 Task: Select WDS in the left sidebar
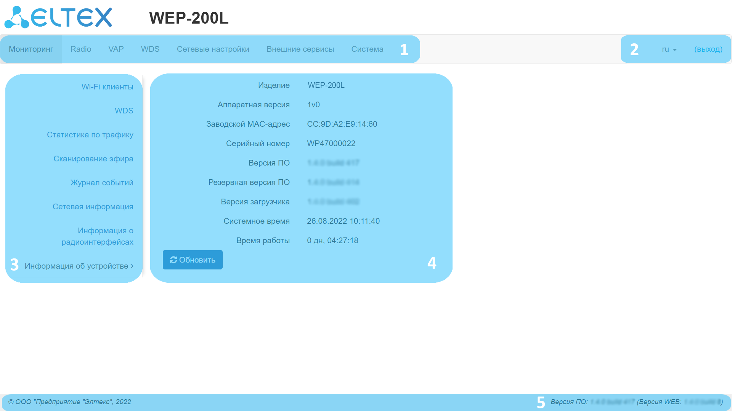coord(124,111)
